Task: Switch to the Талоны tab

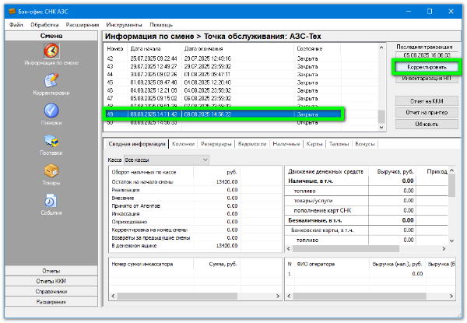Action: (338, 144)
